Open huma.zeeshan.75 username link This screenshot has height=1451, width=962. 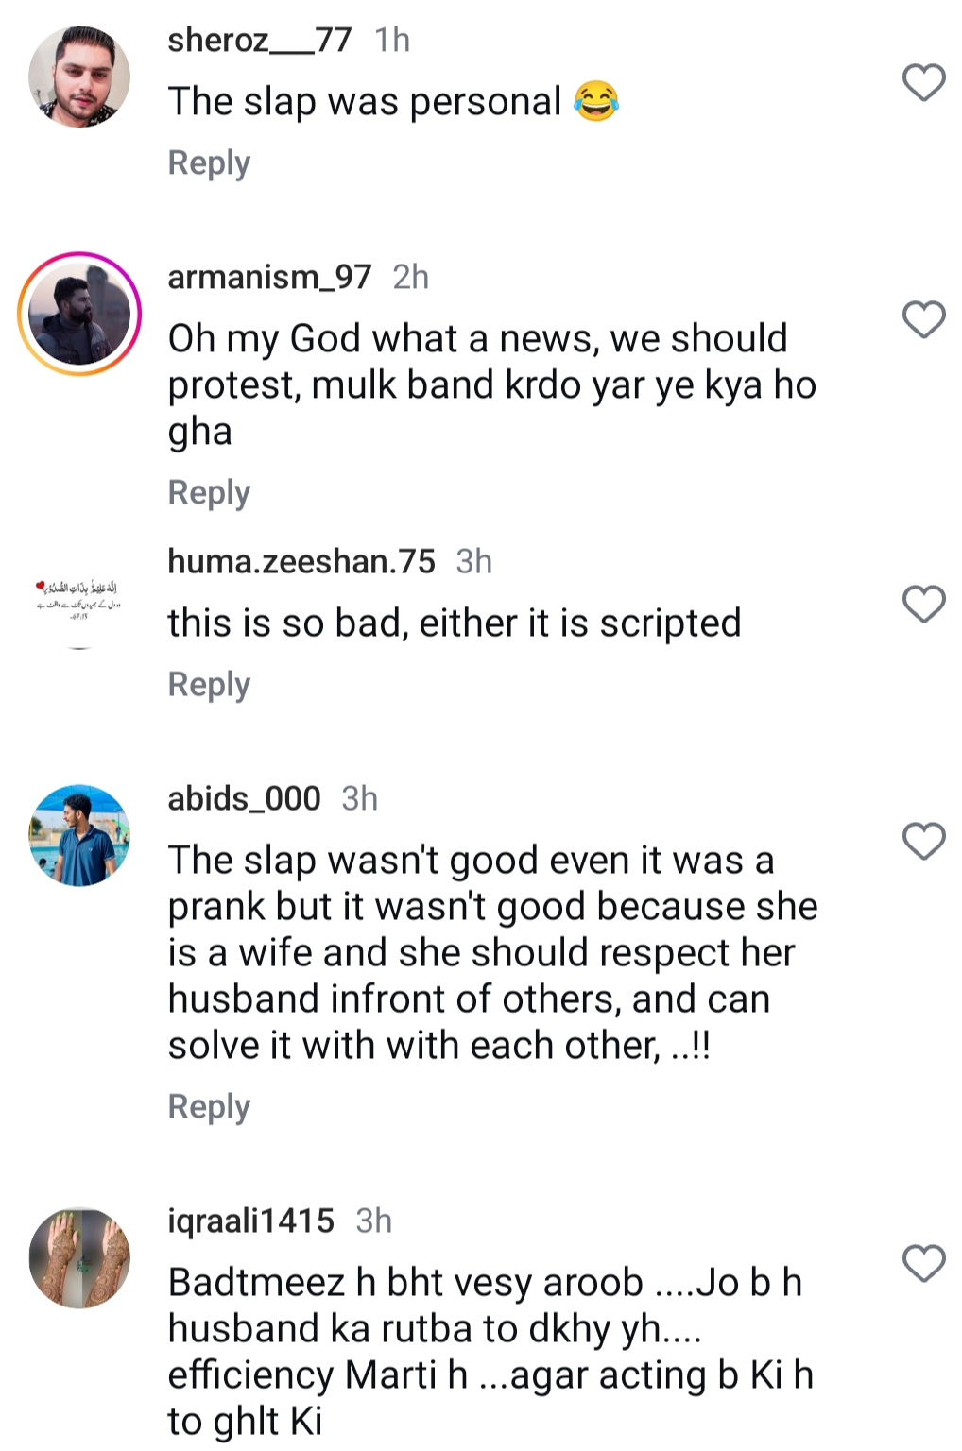[301, 561]
